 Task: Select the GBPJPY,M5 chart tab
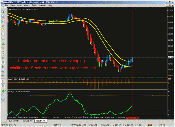tap(41, 121)
